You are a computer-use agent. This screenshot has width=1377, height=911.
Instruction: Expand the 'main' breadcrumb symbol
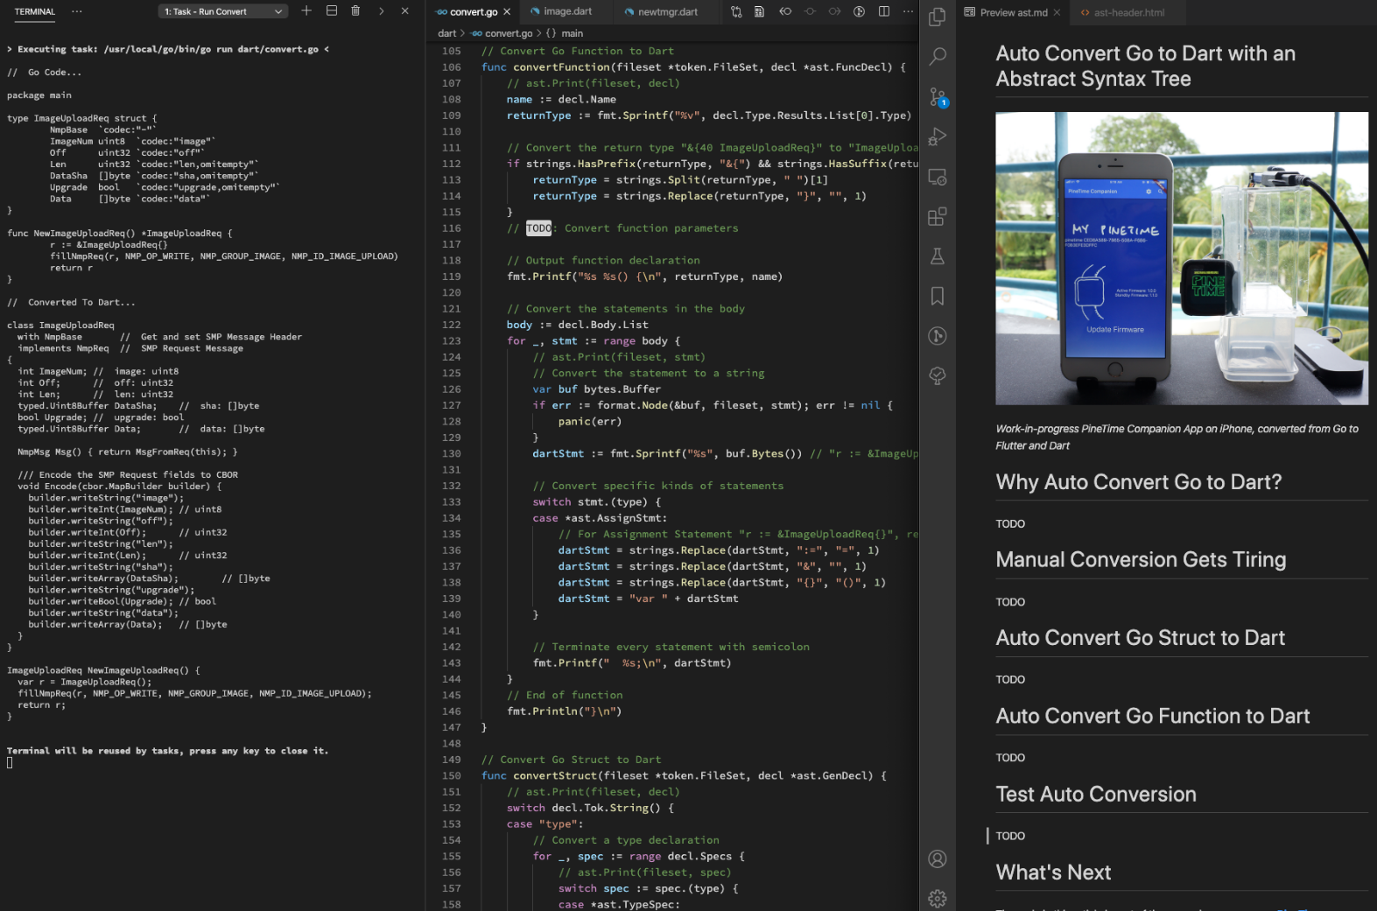(573, 33)
